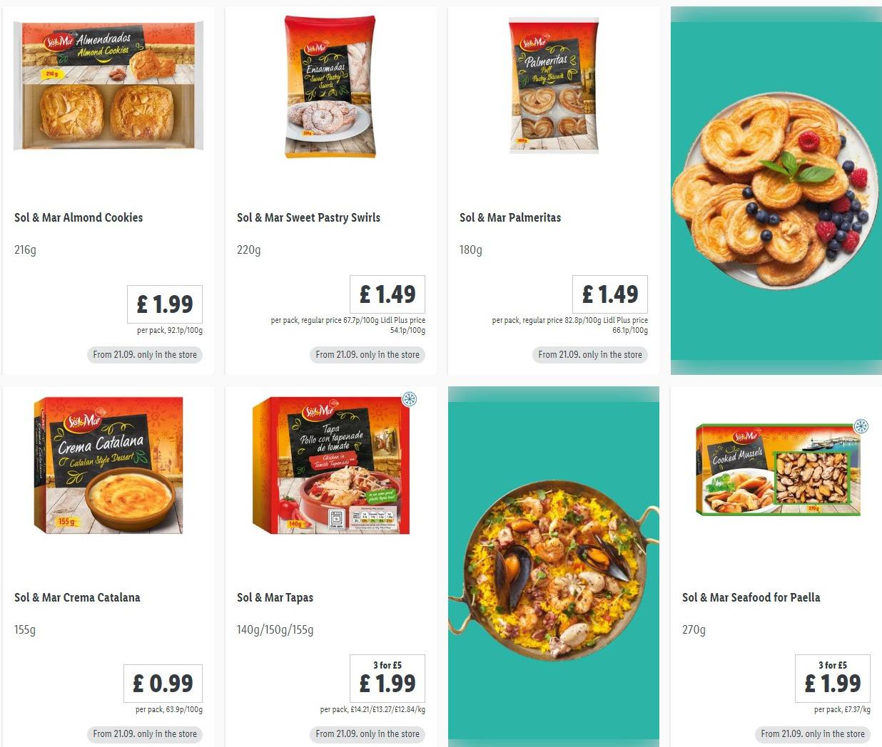The height and width of the screenshot is (747, 882).
Task: Open Sol & Mar Sweet Pastry Swirls link
Action: [308, 217]
